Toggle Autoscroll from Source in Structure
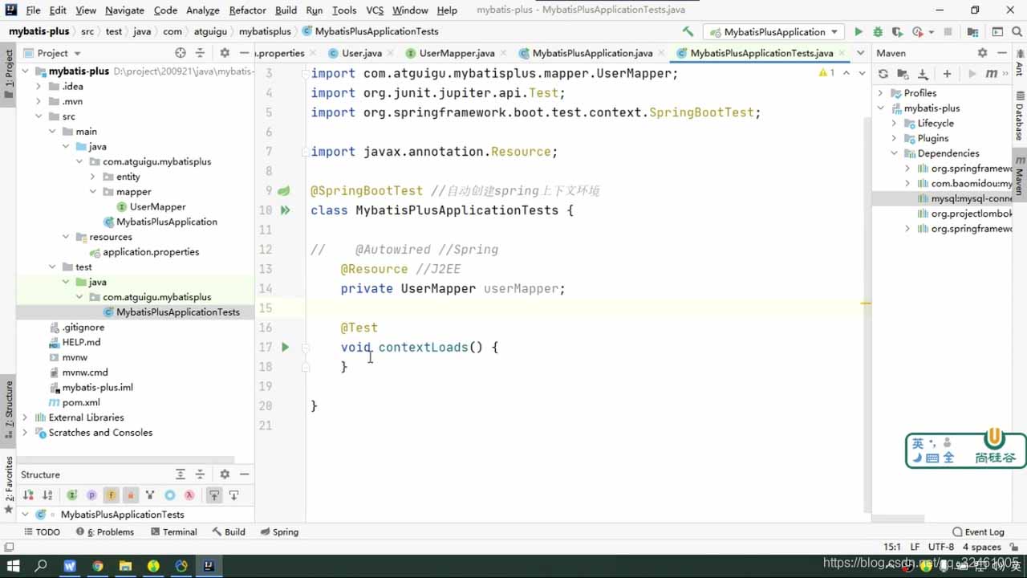Image resolution: width=1027 pixels, height=578 pixels. (x=233, y=495)
